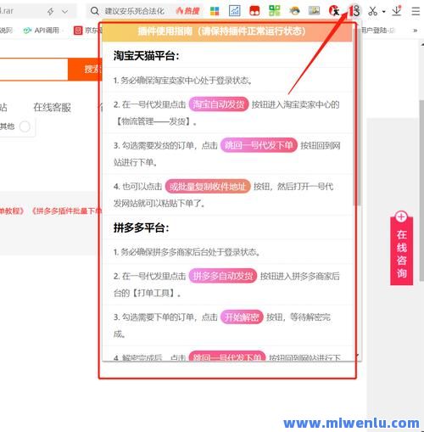424x432 pixels.
Task: Open the 用户登陆 bookmark
Action: pyautogui.click(x=378, y=31)
